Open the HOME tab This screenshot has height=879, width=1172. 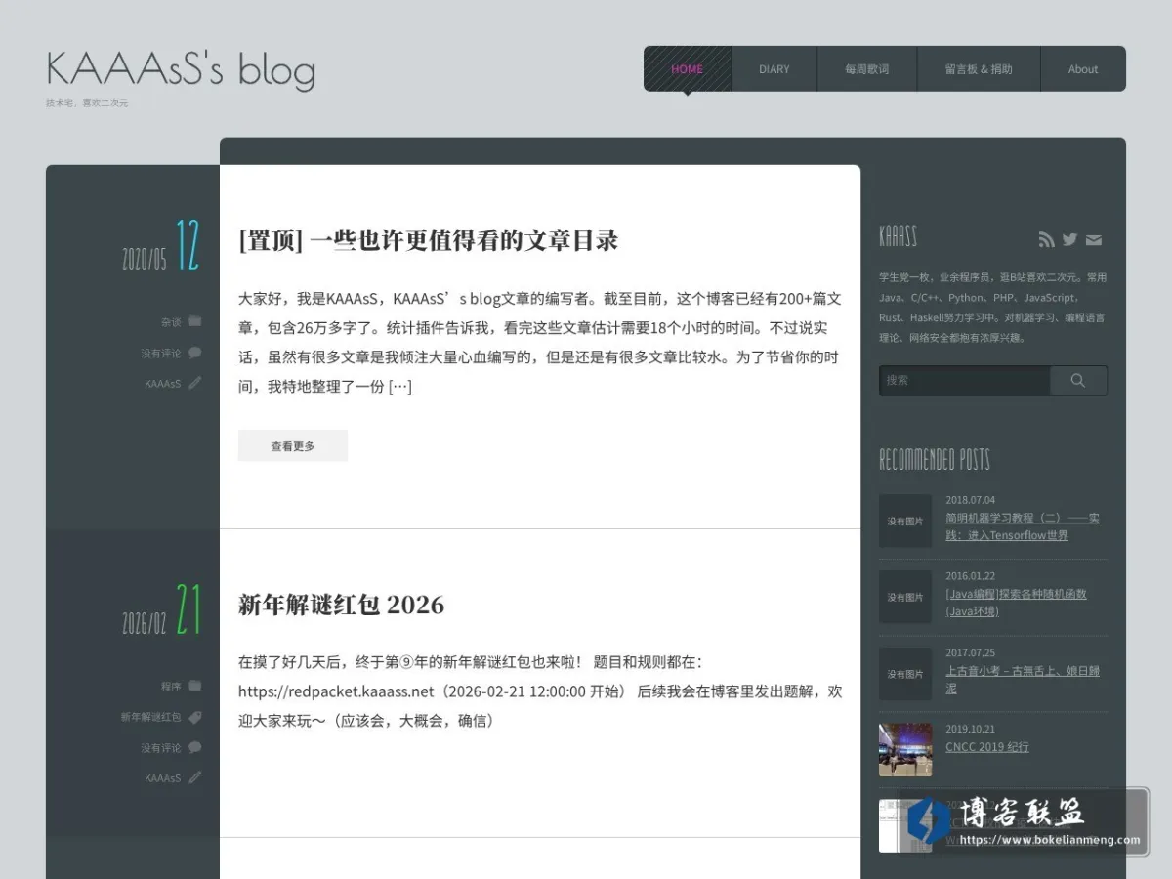click(x=688, y=69)
